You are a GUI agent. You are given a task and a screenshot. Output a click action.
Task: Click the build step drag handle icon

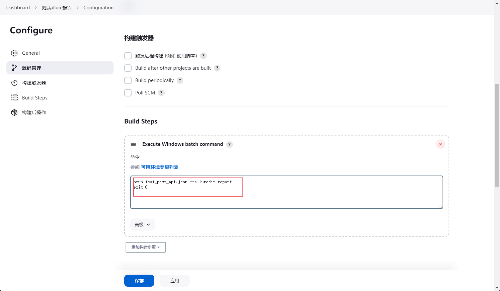(x=133, y=144)
